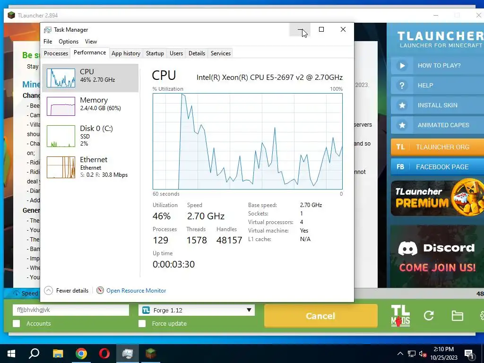The image size is (484, 363).
Task: Select the CPU mini graph thumbnail
Action: (x=61, y=78)
